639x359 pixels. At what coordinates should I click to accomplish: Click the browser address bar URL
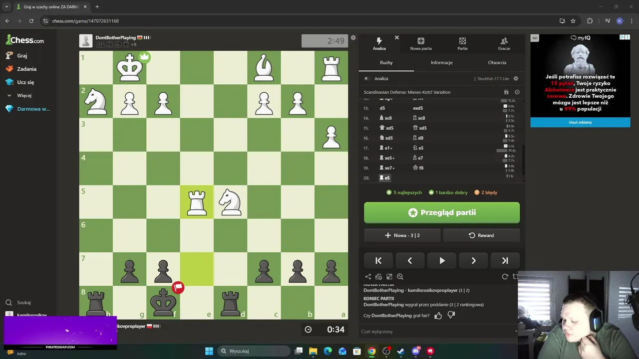pyautogui.click(x=85, y=21)
